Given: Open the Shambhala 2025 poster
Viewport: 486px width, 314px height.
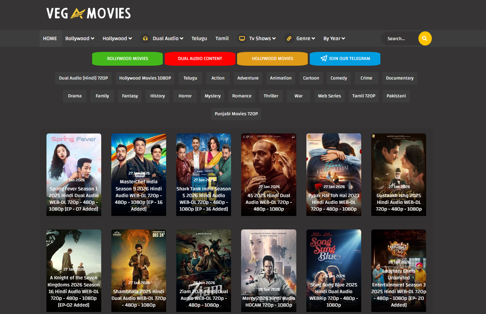Looking at the screenshot, I should tap(139, 271).
